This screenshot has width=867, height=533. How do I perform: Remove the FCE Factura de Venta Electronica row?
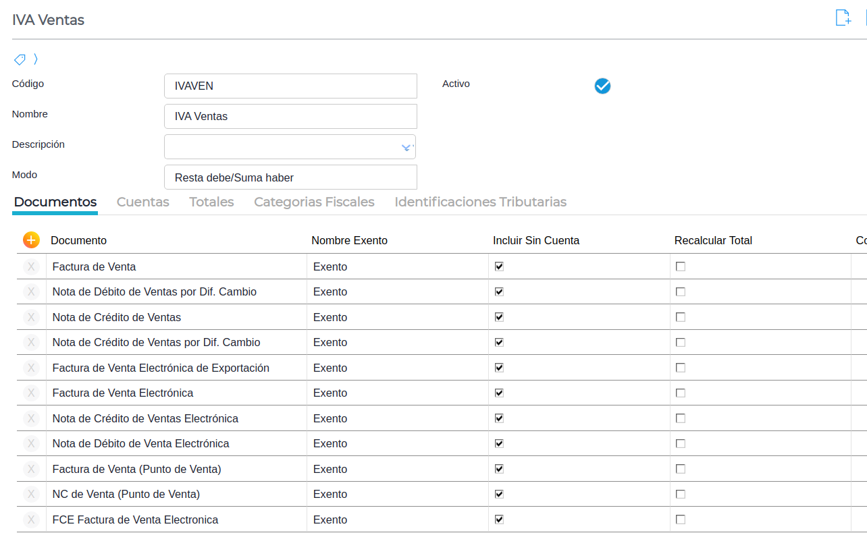tap(31, 520)
